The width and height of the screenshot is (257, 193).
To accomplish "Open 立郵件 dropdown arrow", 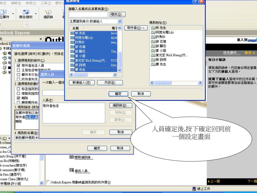I will point(13,14).
